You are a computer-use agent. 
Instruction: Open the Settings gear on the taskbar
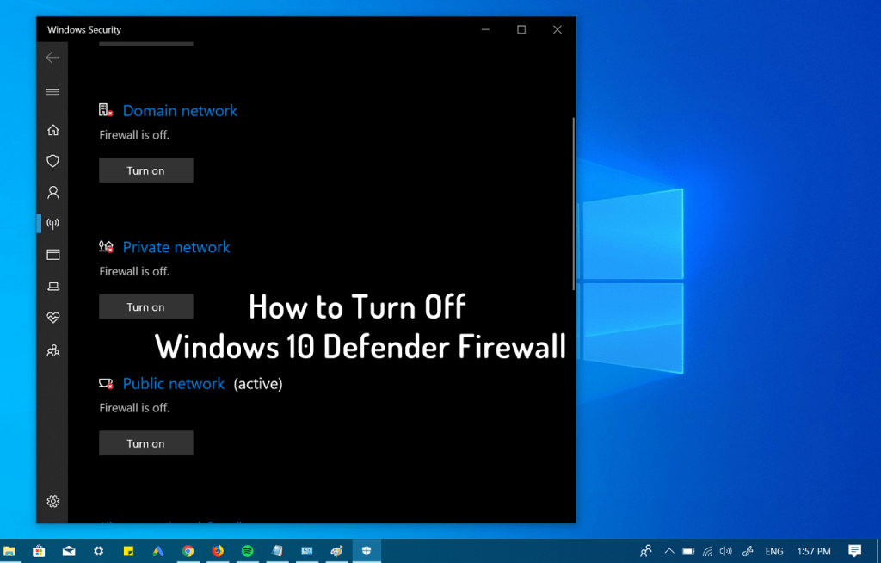point(98,551)
